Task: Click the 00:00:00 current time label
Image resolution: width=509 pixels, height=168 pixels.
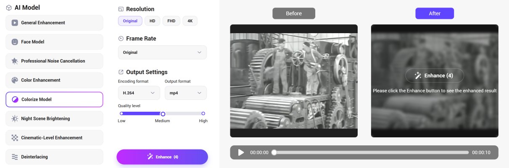Action: pyautogui.click(x=259, y=152)
